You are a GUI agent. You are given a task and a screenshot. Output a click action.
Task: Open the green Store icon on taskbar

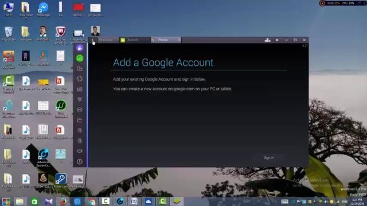[x=34, y=201]
